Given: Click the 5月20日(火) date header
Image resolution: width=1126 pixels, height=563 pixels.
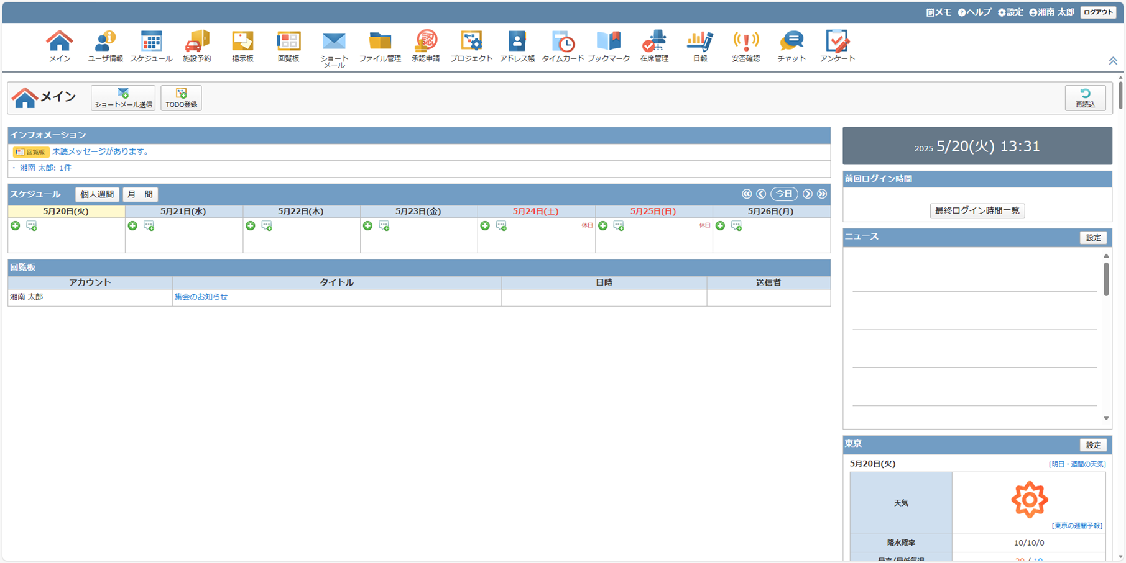Looking at the screenshot, I should click(x=66, y=212).
